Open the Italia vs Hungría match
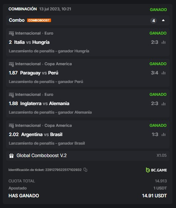This screenshot has height=208, width=176. click(x=32, y=42)
